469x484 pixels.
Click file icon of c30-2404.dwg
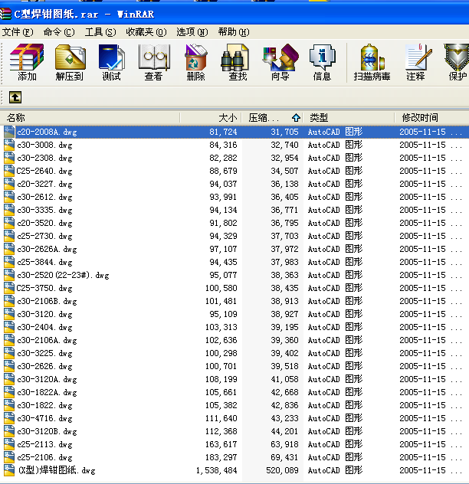[x=9, y=327]
